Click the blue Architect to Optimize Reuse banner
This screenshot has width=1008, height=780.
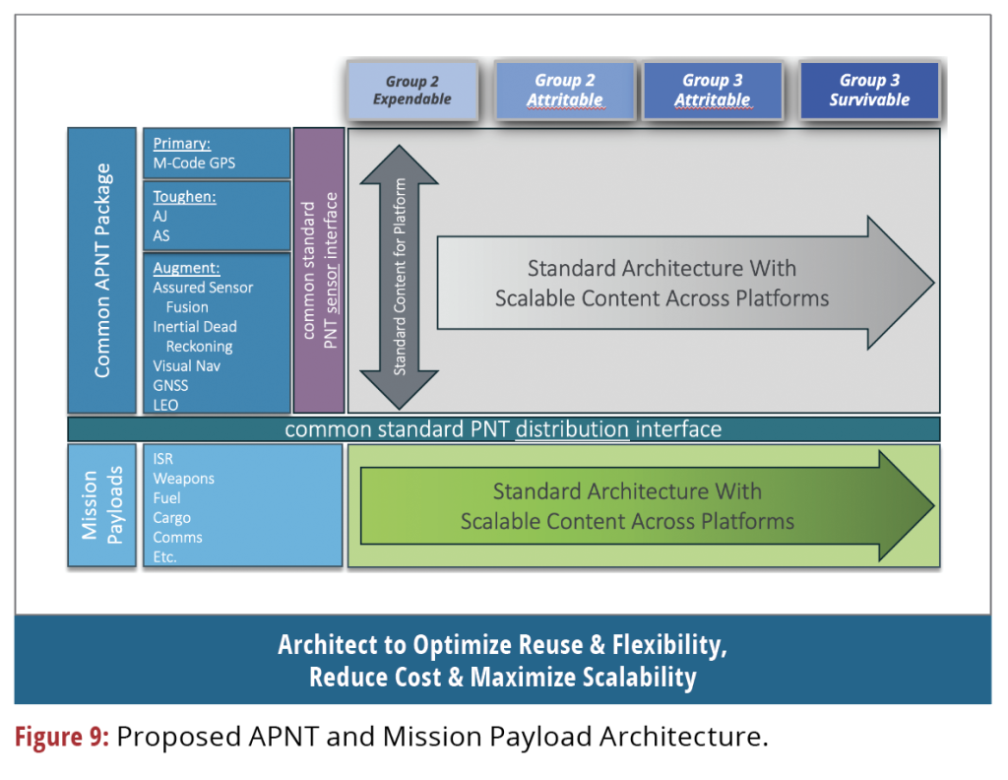click(502, 661)
